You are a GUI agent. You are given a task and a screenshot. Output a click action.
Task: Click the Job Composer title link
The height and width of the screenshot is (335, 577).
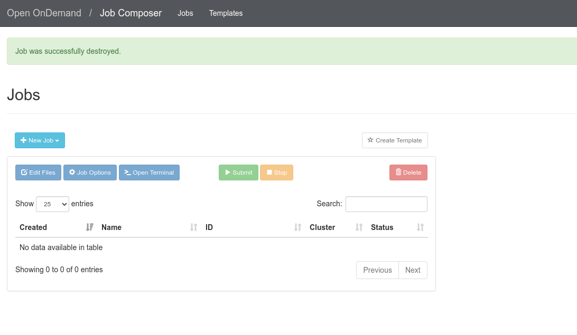tap(131, 13)
